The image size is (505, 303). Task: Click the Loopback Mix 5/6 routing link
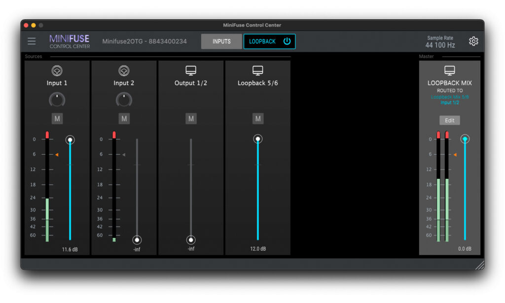tap(449, 97)
